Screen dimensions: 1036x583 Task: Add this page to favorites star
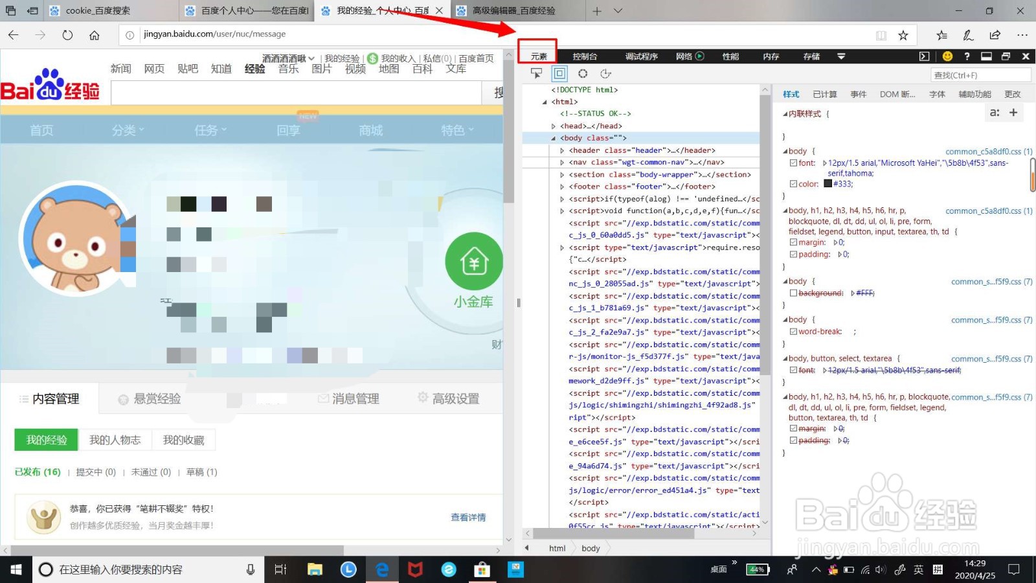tap(903, 35)
